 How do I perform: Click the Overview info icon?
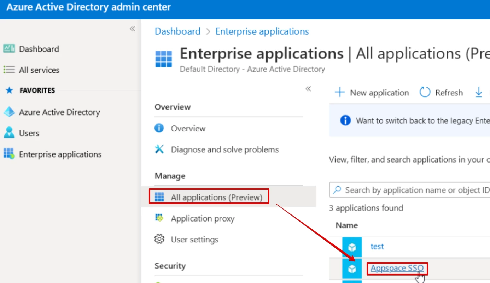tap(159, 128)
